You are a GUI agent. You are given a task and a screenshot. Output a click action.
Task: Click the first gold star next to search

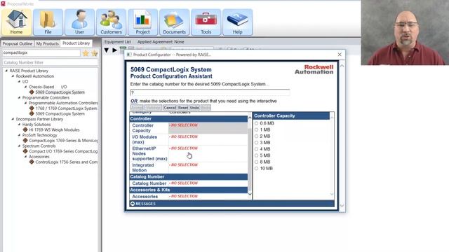click(86, 53)
